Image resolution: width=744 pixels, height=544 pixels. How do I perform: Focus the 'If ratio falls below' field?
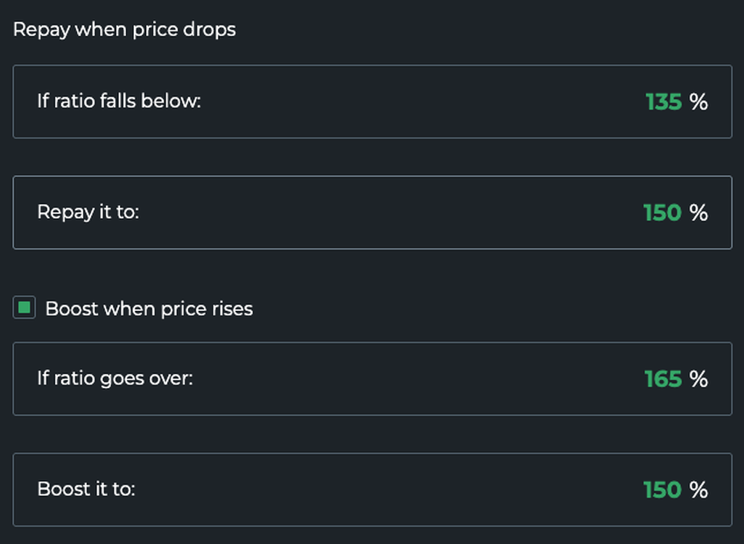point(372,102)
